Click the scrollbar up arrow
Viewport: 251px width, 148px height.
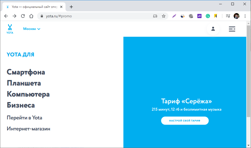pos(248,23)
